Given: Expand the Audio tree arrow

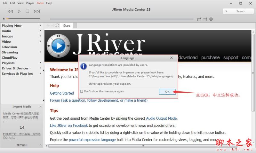Looking at the screenshot, I should tap(40, 30).
